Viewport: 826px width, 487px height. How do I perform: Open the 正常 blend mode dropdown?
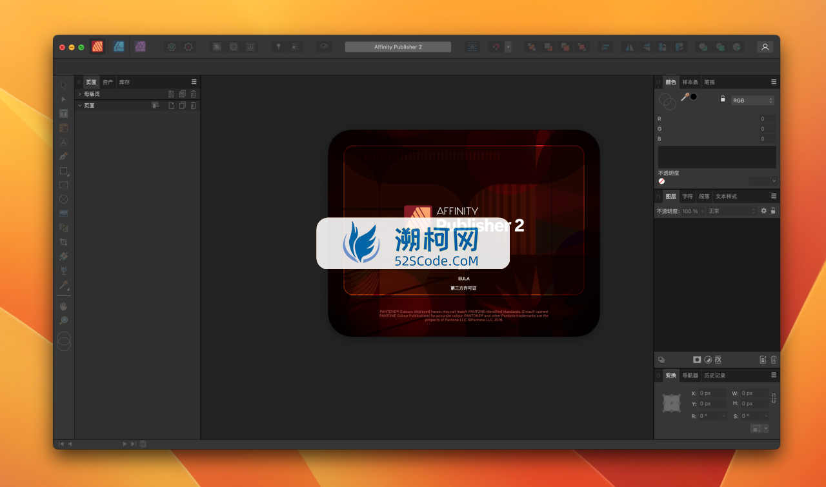point(732,211)
